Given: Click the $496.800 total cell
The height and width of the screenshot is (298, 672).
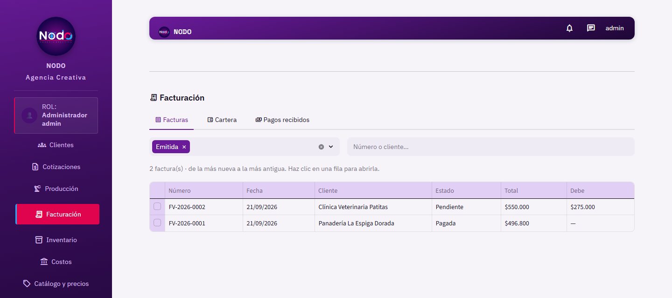Looking at the screenshot, I should pyautogui.click(x=534, y=223).
